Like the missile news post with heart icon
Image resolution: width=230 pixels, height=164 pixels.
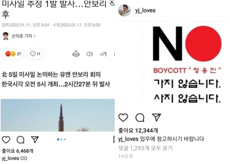(x=6, y=140)
